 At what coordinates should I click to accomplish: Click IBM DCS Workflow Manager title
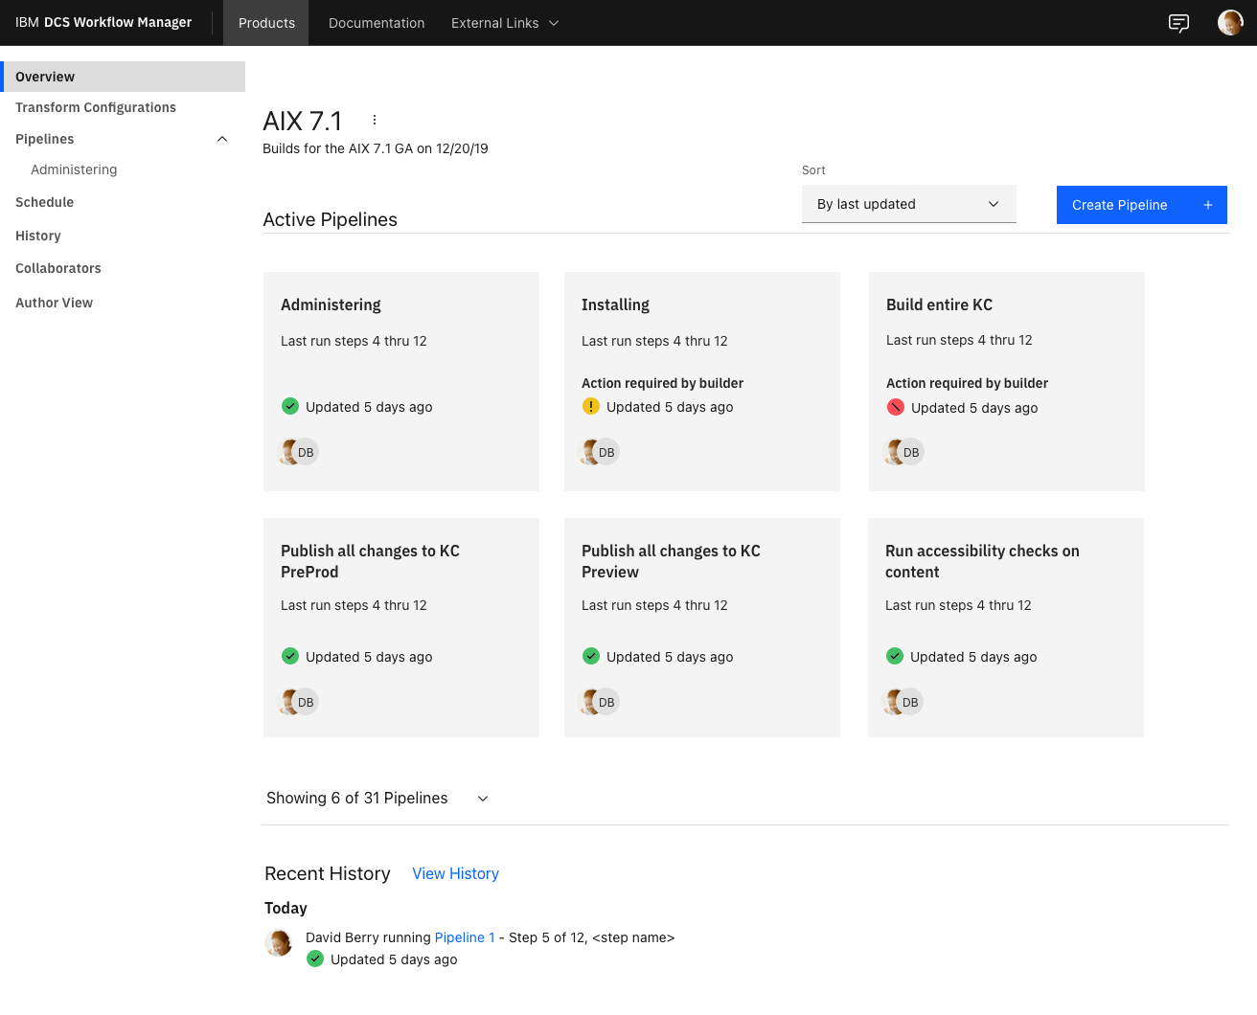pos(103,22)
